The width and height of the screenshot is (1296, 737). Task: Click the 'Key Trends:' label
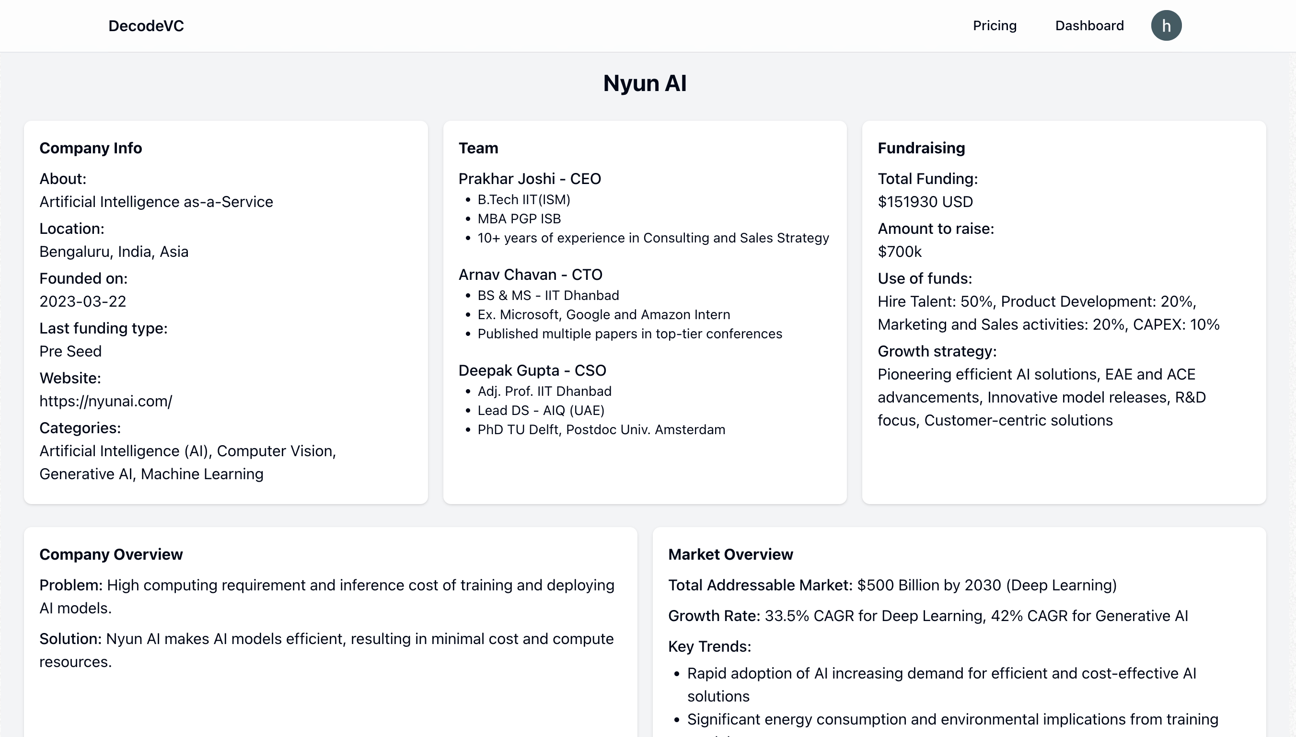(x=709, y=646)
